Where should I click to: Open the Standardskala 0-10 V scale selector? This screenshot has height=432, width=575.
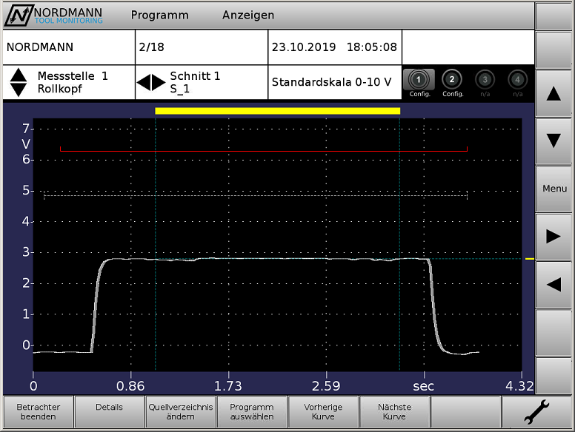pyautogui.click(x=331, y=82)
